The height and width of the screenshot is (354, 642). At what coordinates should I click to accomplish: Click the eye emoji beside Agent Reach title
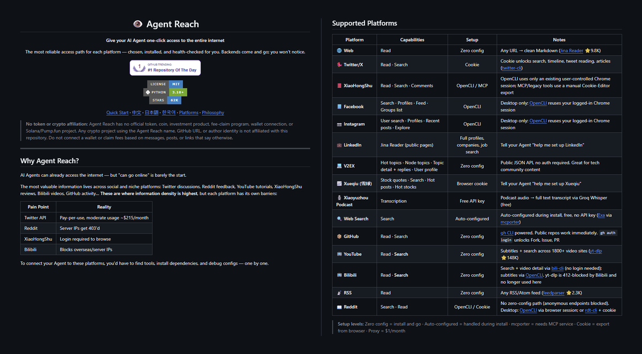coord(137,24)
